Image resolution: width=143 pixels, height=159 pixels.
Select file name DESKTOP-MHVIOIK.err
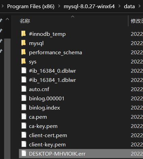pyautogui.click(x=57, y=154)
